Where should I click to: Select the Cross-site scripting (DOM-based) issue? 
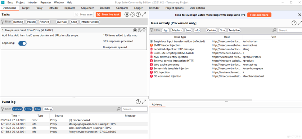pyautogui.click(x=226, y=53)
